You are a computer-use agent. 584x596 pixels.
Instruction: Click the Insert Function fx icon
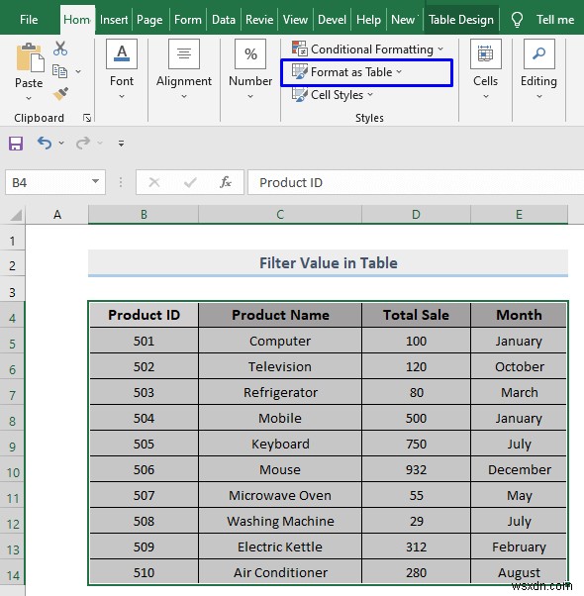(x=226, y=182)
